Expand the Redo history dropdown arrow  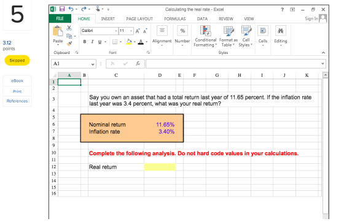pyautogui.click(x=89, y=9)
